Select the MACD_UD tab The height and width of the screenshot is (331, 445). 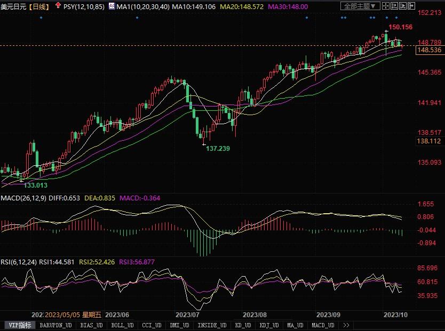click(x=323, y=325)
